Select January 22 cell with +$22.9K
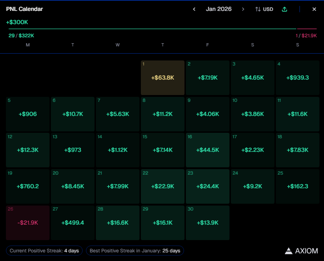Viewport: 324px width, 261px height. tap(163, 186)
